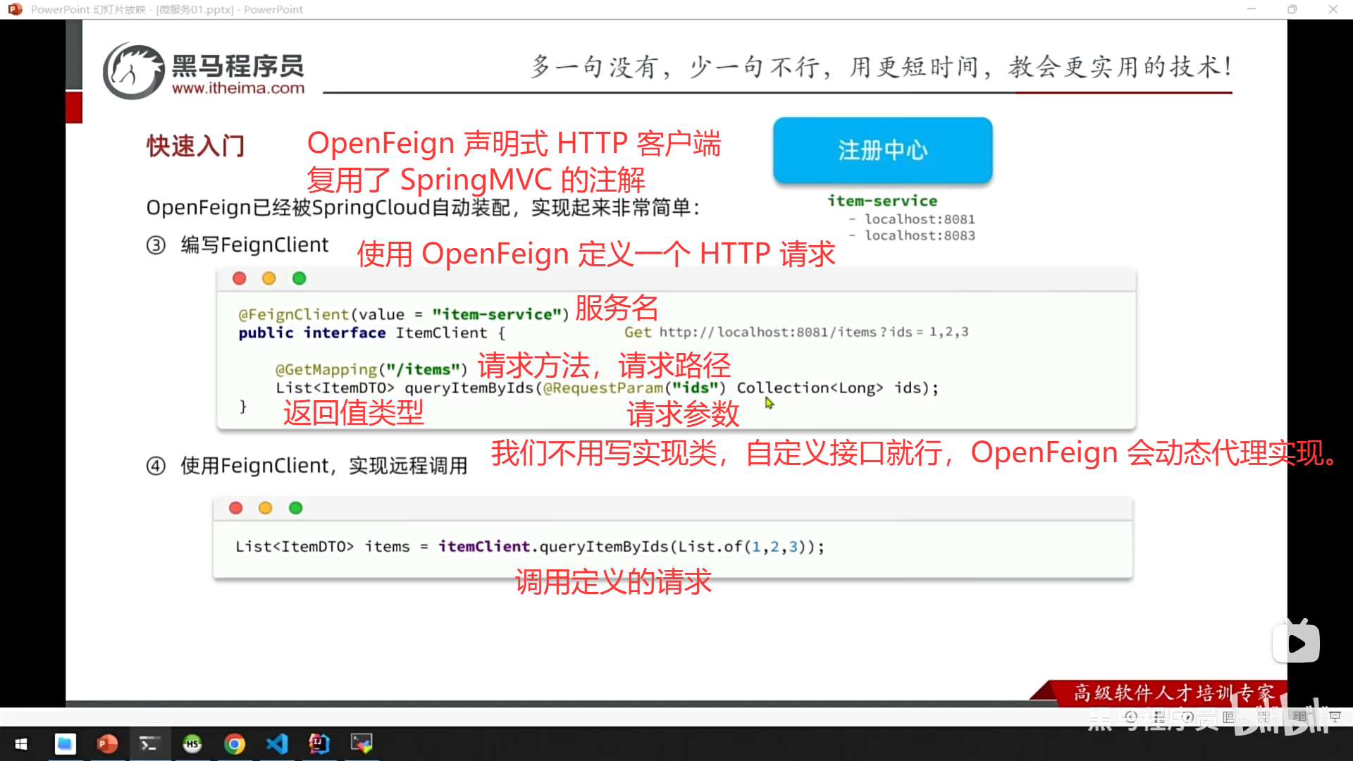Switch to Reading view icon
The height and width of the screenshot is (761, 1353).
click(x=1300, y=717)
